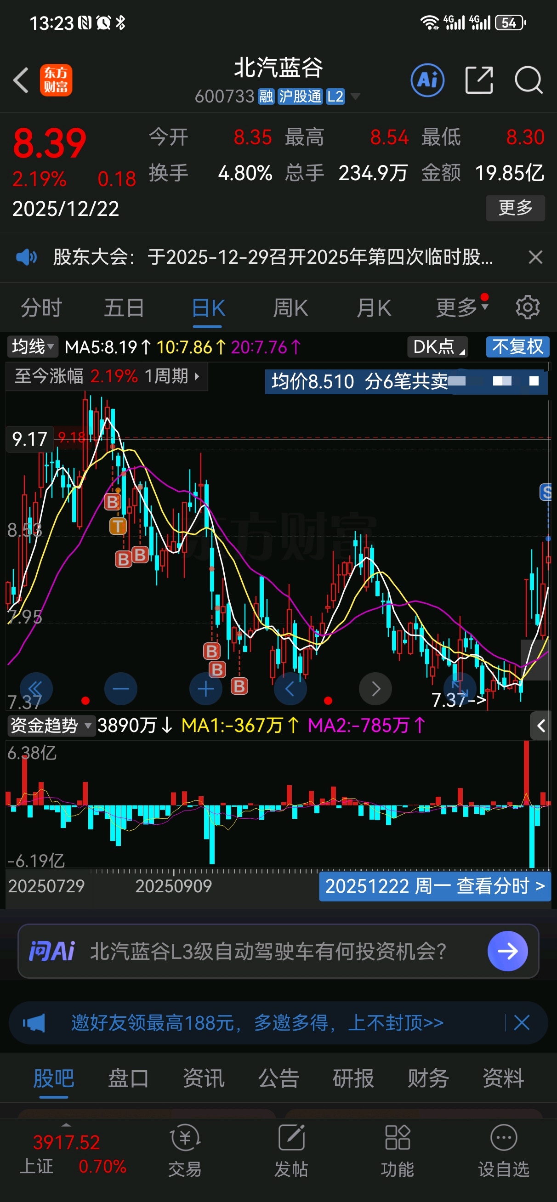
Task: Expand the 至今涨幅 1周期 selector
Action: click(107, 376)
